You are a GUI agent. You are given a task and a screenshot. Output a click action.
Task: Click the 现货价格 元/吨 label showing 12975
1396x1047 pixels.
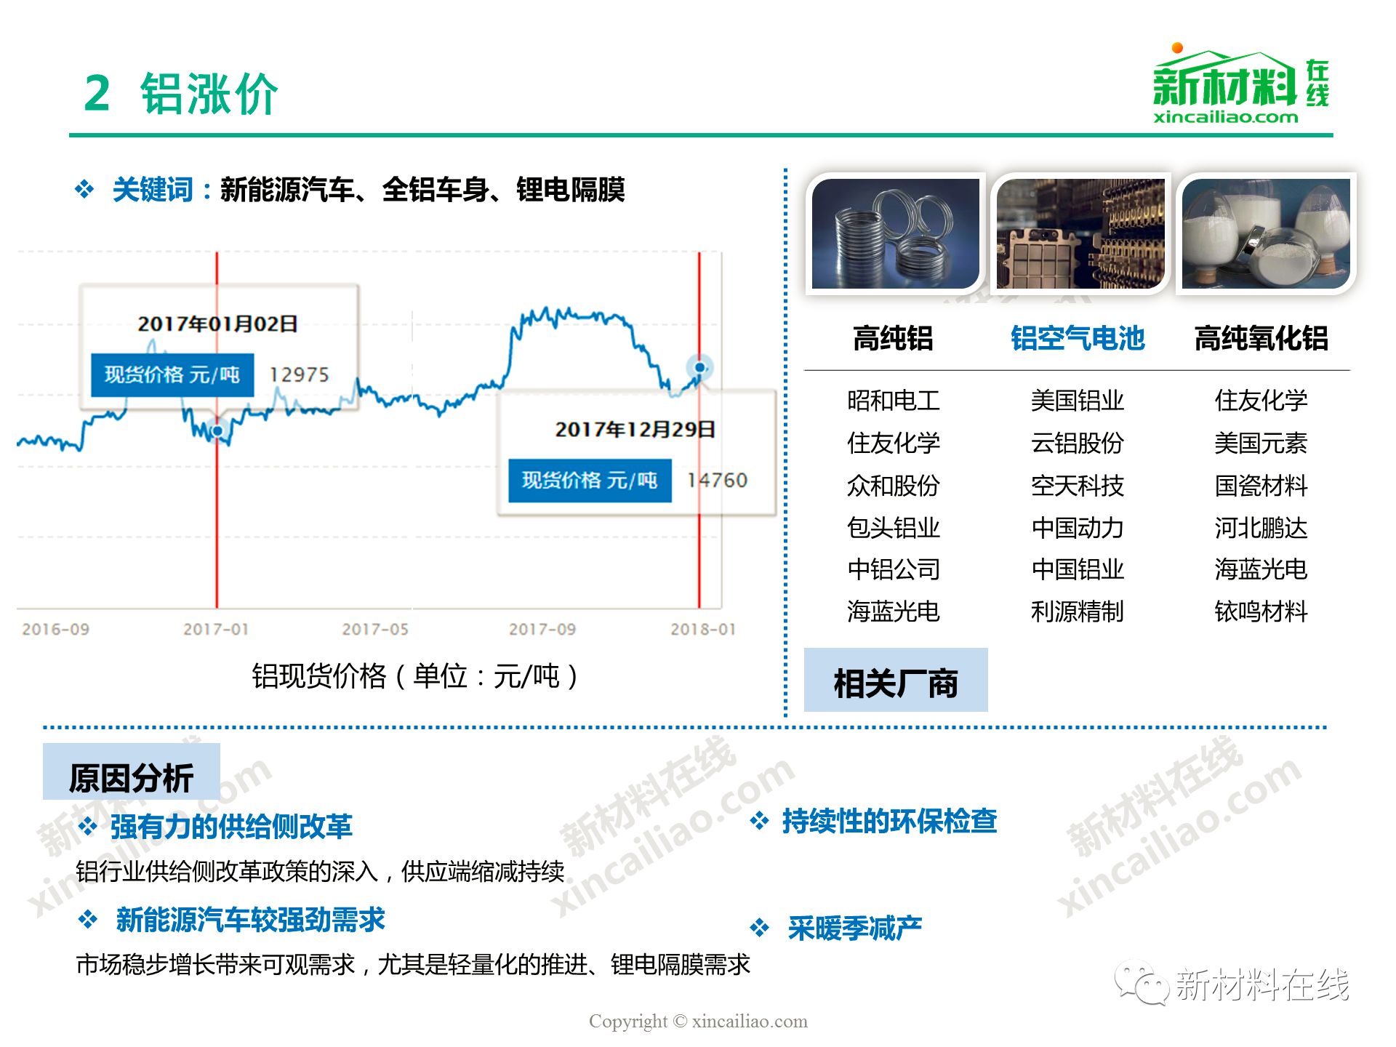[x=172, y=375]
